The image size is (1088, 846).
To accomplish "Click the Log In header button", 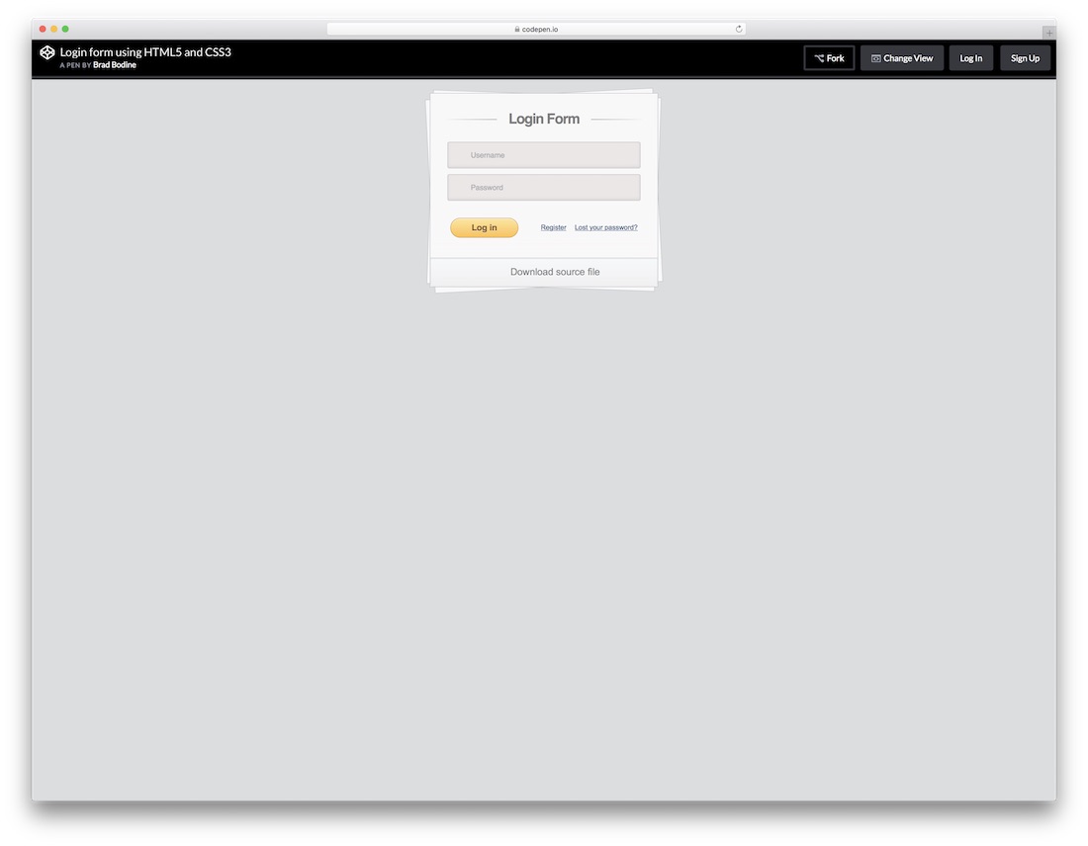I will click(x=970, y=57).
